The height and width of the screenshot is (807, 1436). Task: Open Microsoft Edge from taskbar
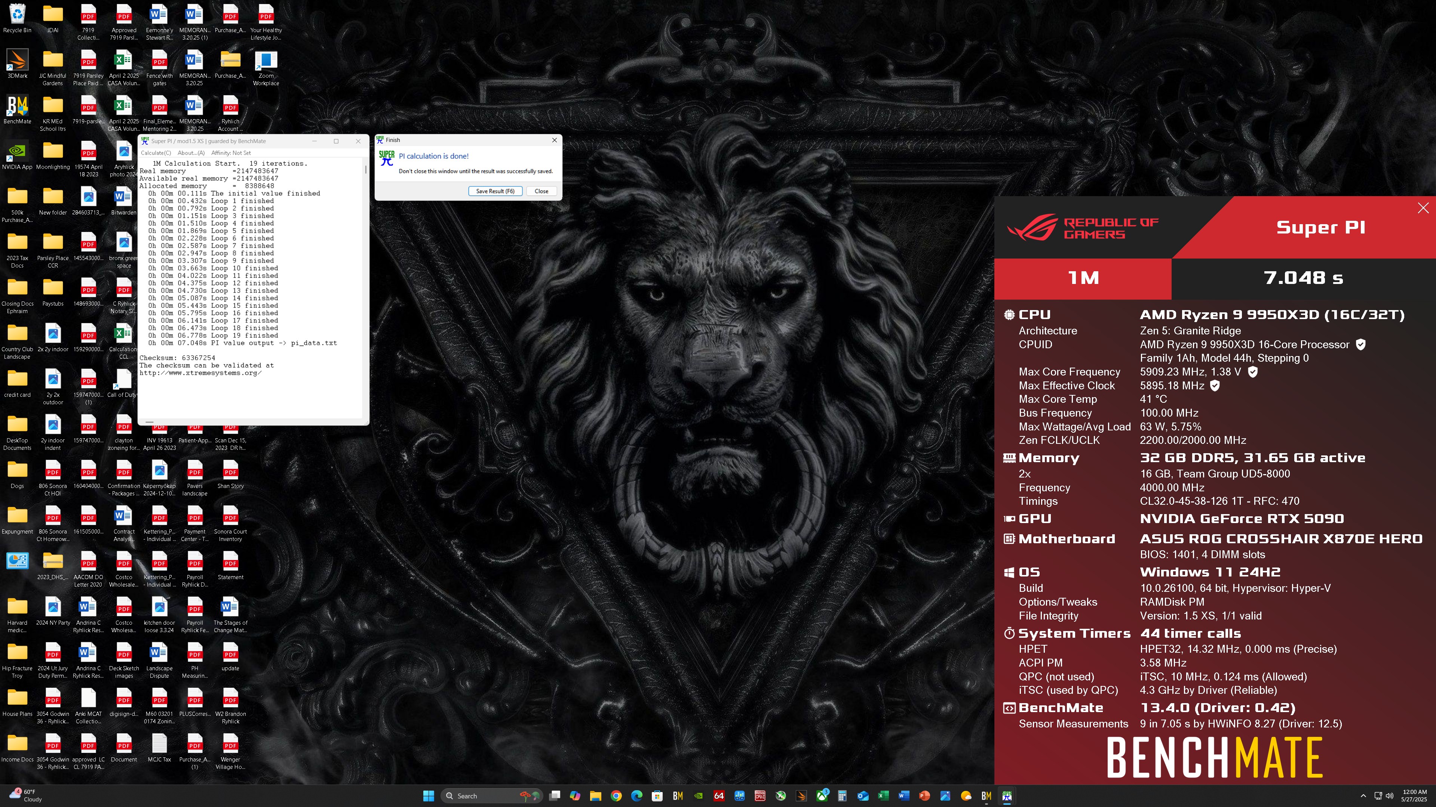[x=636, y=796]
